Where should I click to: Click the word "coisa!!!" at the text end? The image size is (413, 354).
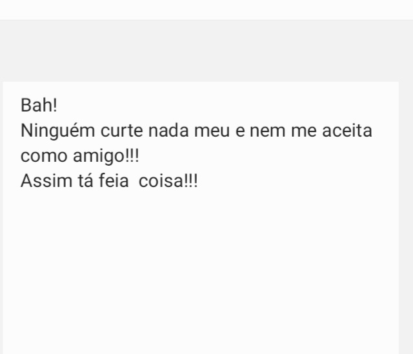pyautogui.click(x=168, y=181)
